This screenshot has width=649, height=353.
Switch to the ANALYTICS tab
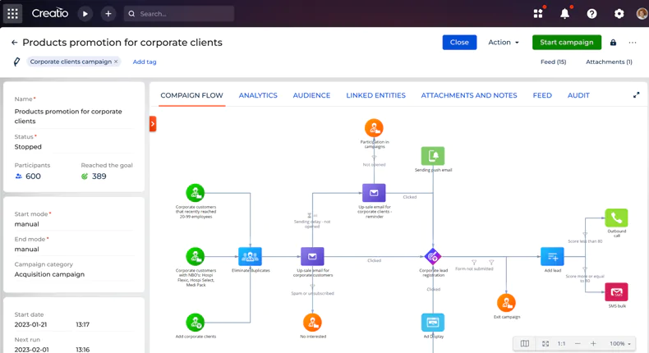point(258,95)
